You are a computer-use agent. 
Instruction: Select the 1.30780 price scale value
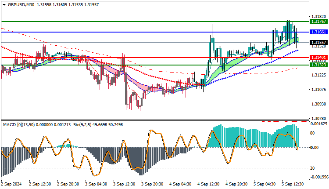319,119
